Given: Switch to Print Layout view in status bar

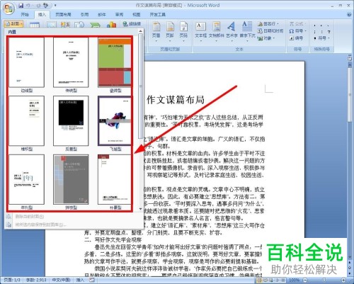Looking at the screenshot, I should (260, 280).
